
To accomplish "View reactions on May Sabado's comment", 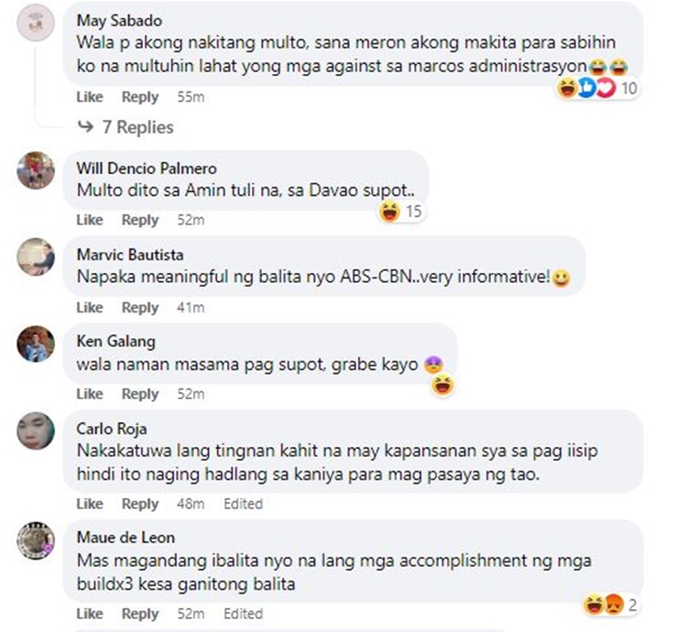I will pos(597,89).
